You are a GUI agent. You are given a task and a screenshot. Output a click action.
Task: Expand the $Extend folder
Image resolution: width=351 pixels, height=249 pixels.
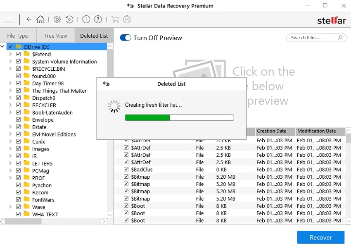9,54
